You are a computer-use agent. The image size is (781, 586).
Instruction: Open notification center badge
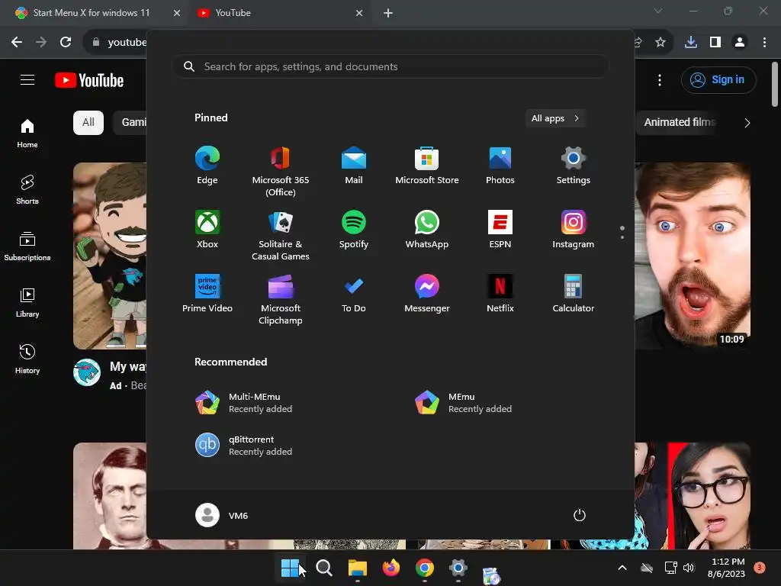coord(760,568)
